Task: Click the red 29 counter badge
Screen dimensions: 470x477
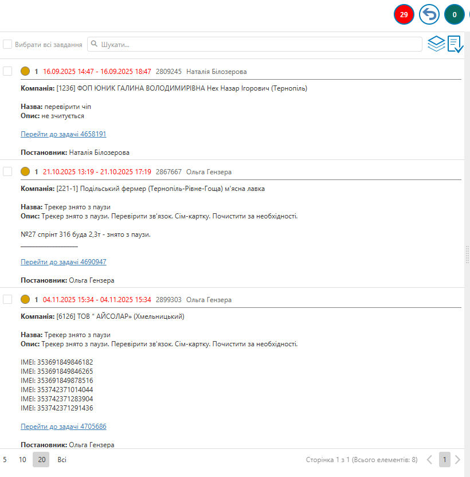Action: [404, 14]
